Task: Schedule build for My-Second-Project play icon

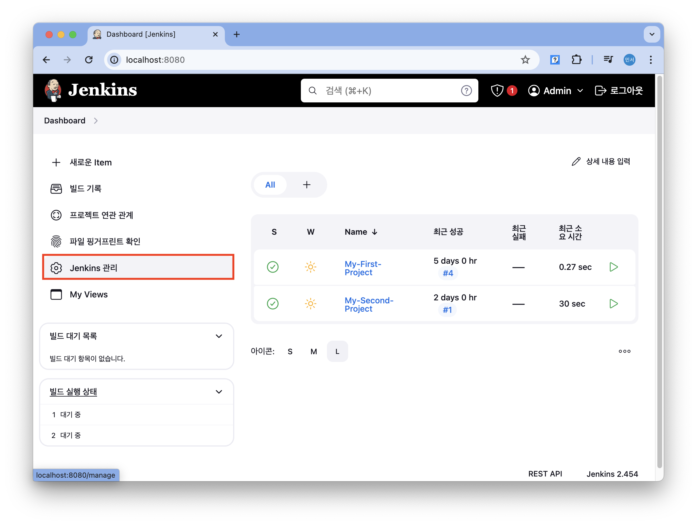Action: [x=613, y=303]
